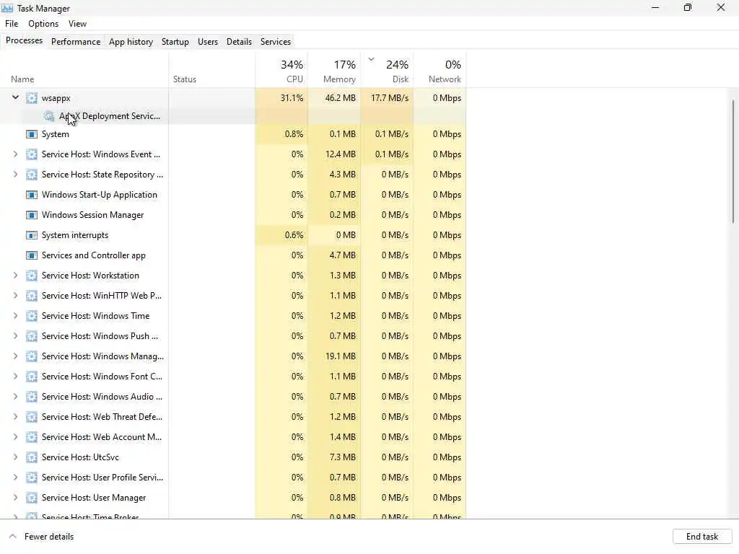Click the 19.1 MB memory value

click(341, 356)
